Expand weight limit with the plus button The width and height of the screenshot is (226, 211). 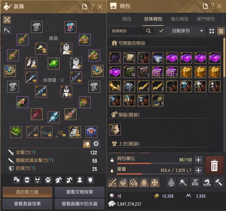pyautogui.click(x=199, y=170)
